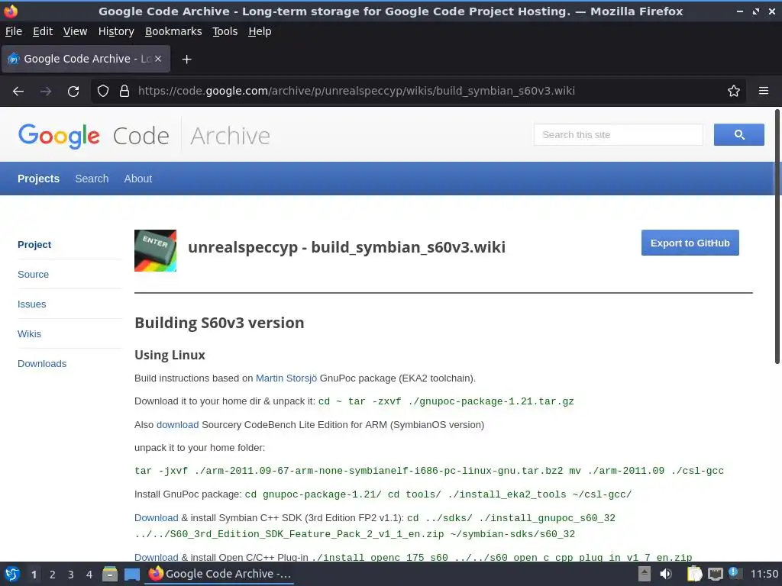
Task: Switch to workspace 3 in the taskbar
Action: pos(71,575)
